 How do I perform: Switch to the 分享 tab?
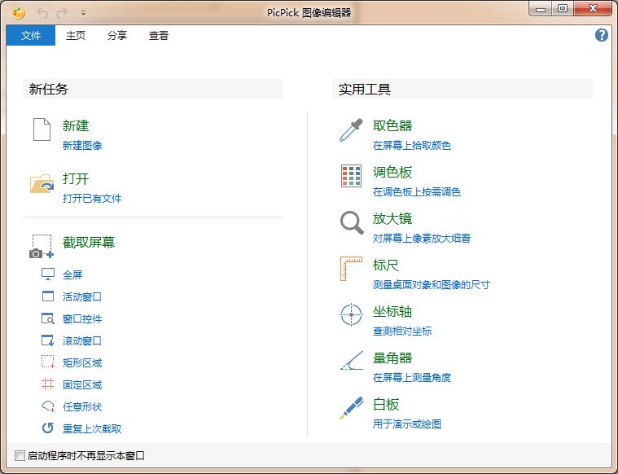(x=117, y=36)
